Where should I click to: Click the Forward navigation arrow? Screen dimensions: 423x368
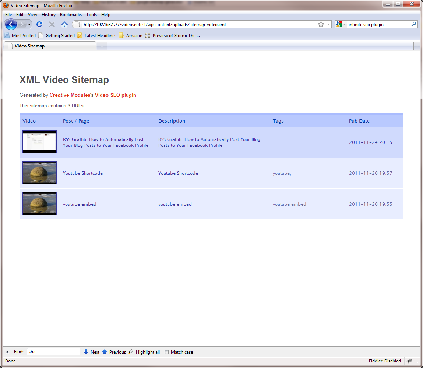coord(22,25)
